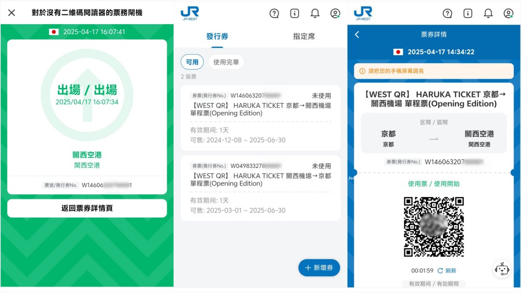This screenshot has height=293, width=521.
Task: Open the chatbot robot assistant icon
Action: (502, 269)
